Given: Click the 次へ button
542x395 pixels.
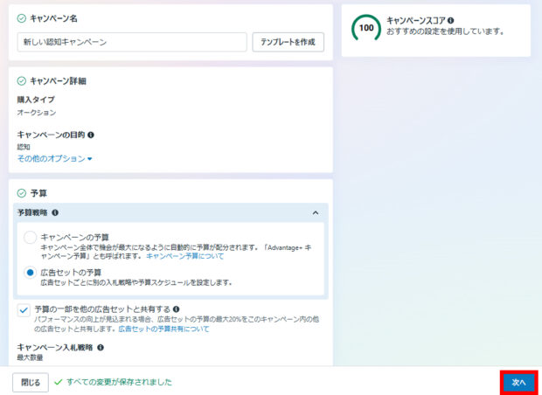Looking at the screenshot, I should click(x=519, y=382).
